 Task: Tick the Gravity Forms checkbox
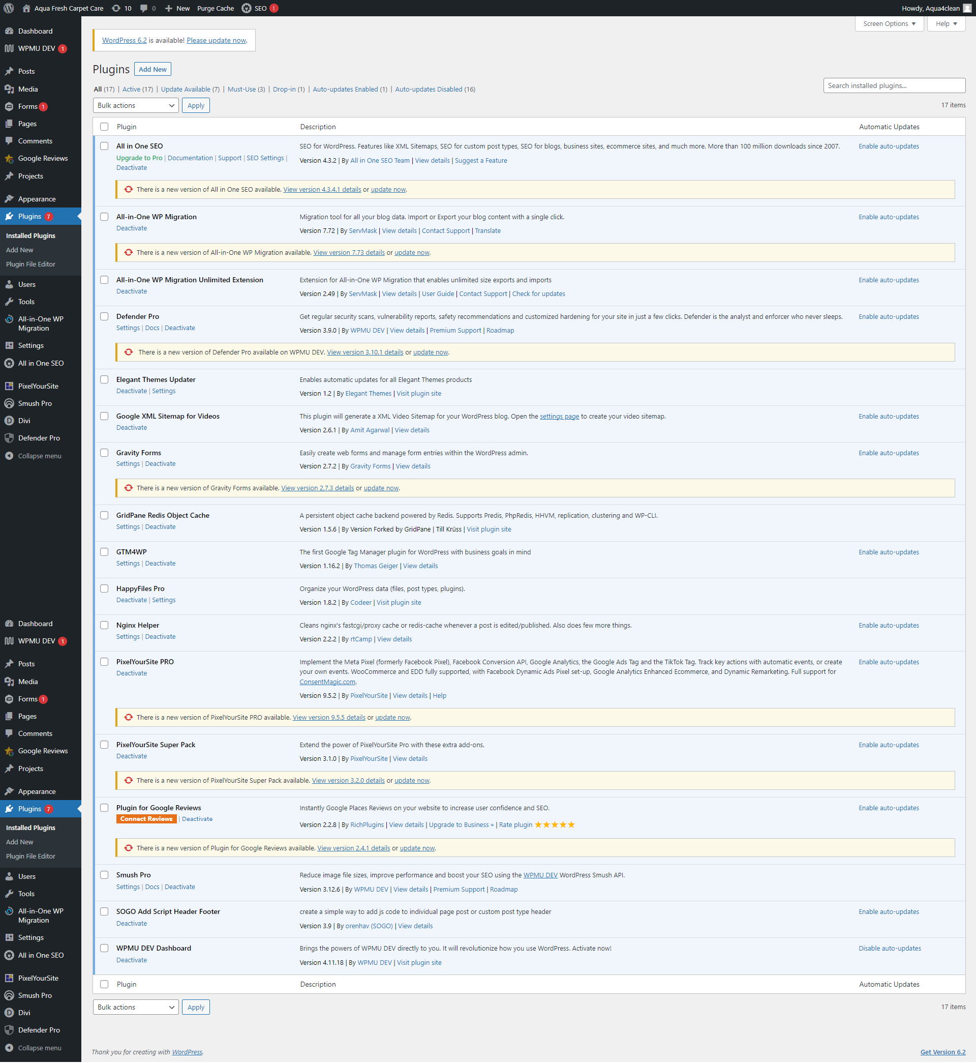tap(104, 453)
